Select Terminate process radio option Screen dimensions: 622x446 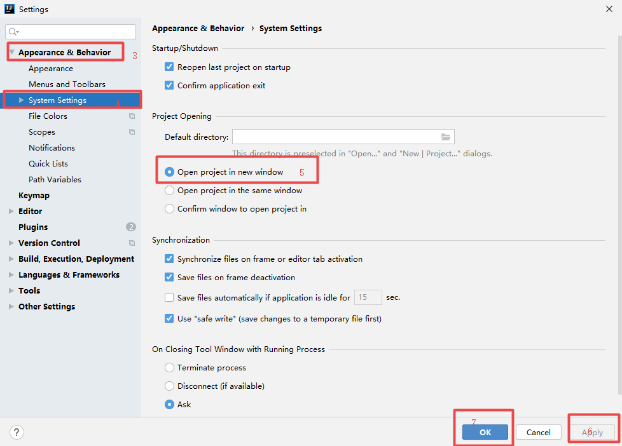(169, 367)
